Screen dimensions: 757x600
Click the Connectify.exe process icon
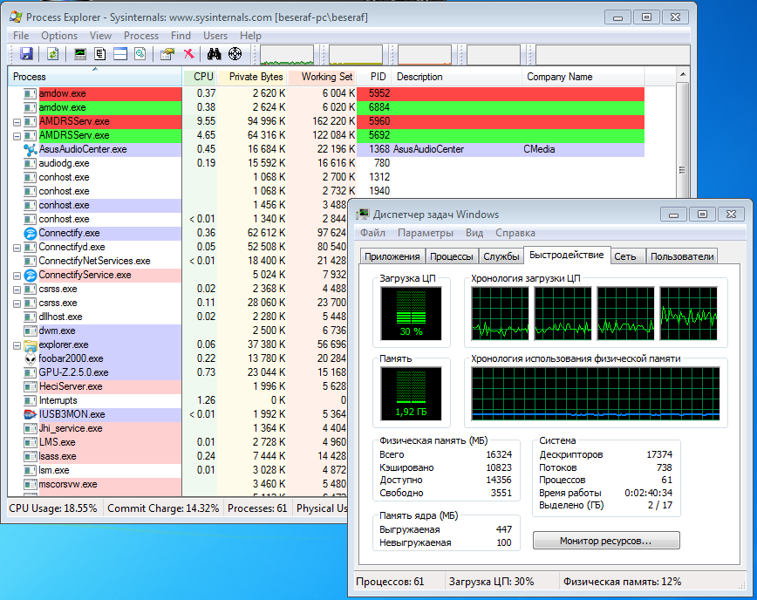(x=31, y=233)
